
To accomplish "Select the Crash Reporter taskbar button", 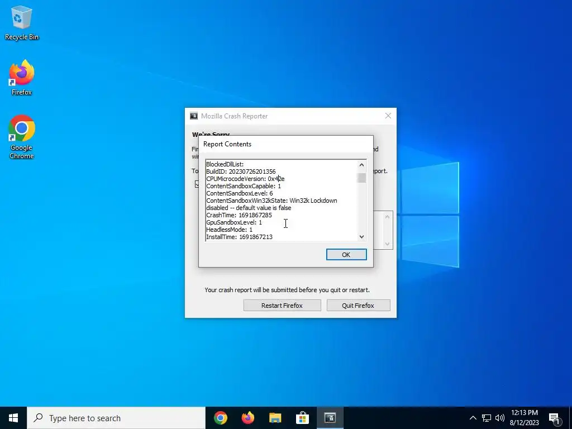I will coord(330,418).
